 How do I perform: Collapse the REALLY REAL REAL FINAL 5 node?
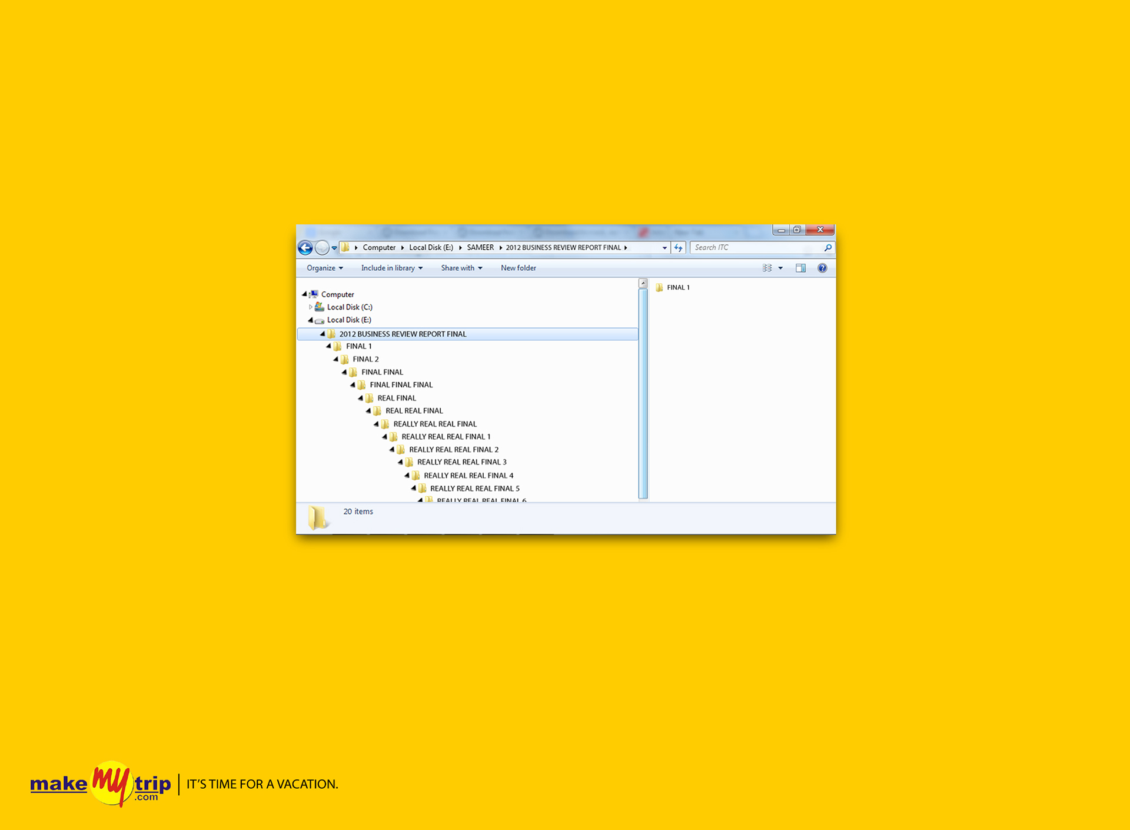click(413, 489)
